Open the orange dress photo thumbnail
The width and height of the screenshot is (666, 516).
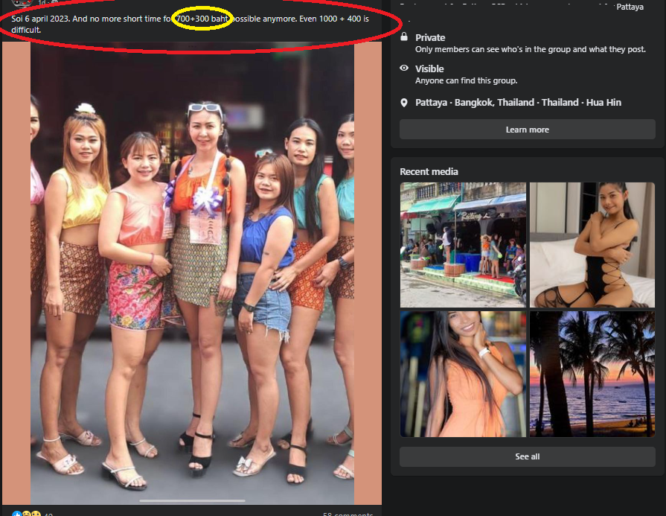coord(463,374)
